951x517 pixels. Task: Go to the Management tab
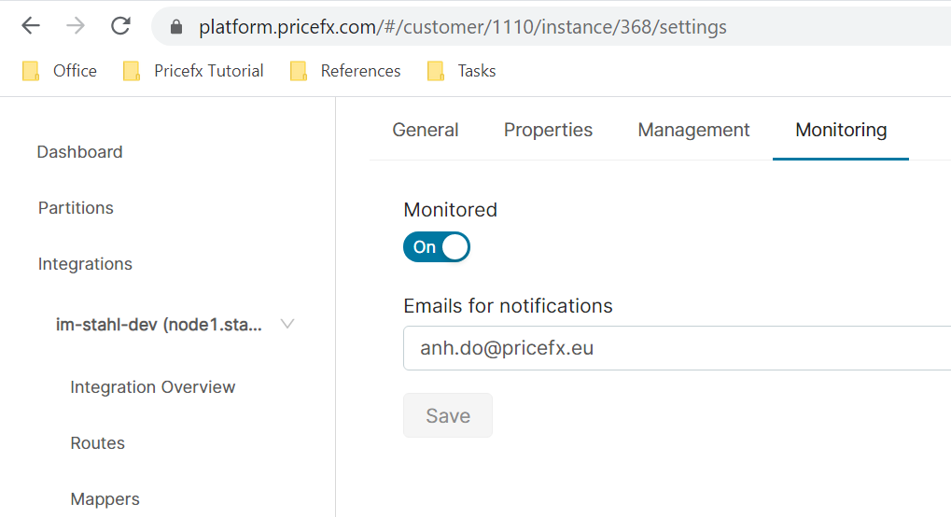(693, 131)
